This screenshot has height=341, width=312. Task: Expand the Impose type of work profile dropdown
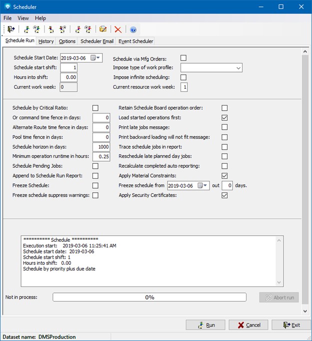point(237,68)
